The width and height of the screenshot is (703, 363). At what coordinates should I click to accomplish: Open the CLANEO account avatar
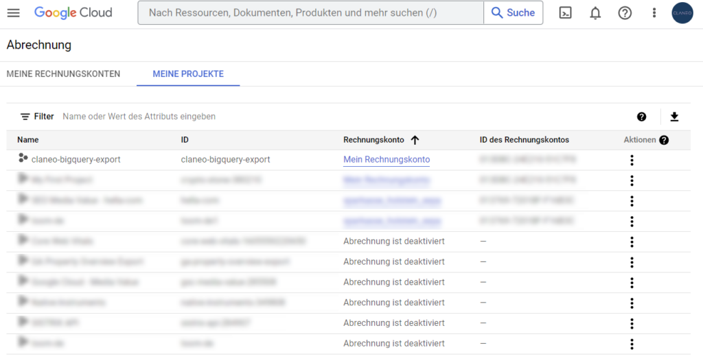(x=682, y=13)
